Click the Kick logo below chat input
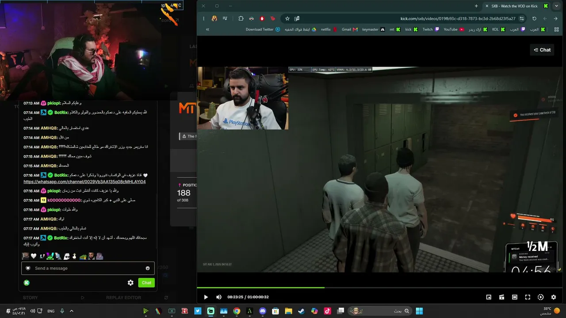The height and width of the screenshot is (318, 566). (27, 283)
